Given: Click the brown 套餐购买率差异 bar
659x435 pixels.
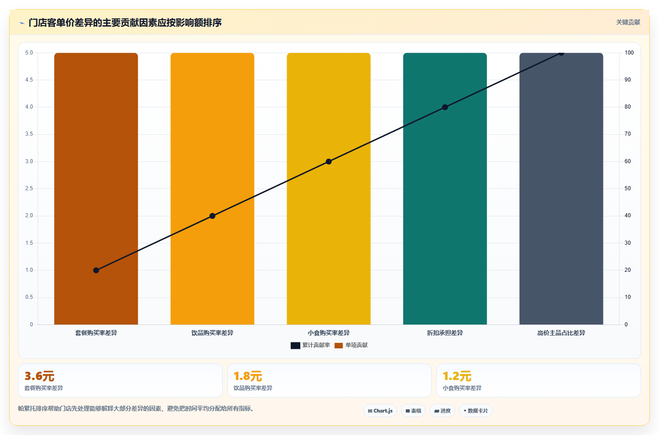Looking at the screenshot, I should click(96, 188).
